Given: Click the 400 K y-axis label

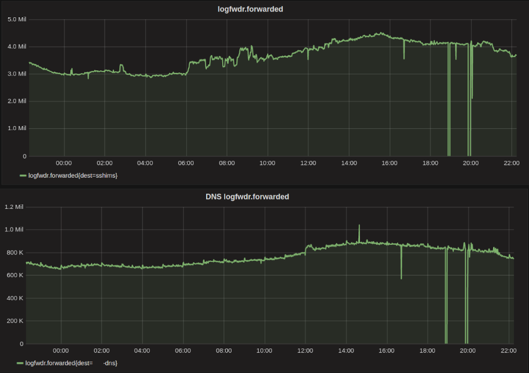Looking at the screenshot, I should [15, 298].
